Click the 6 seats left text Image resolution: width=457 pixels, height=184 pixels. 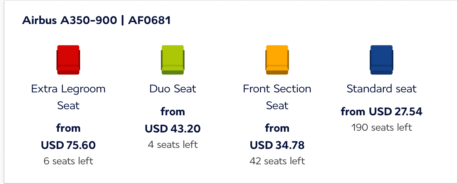click(x=68, y=161)
